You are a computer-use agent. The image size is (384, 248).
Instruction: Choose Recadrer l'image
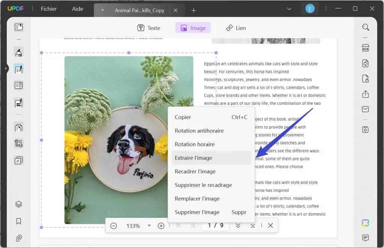click(x=211, y=171)
